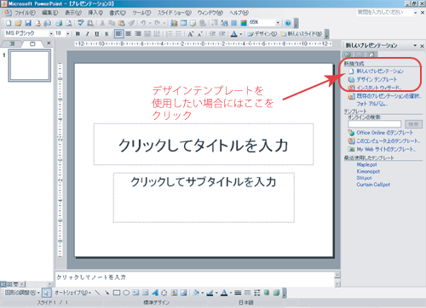Open the font size 18 dropdown
Screen dimensions: 426x308
pyautogui.click(x=68, y=34)
